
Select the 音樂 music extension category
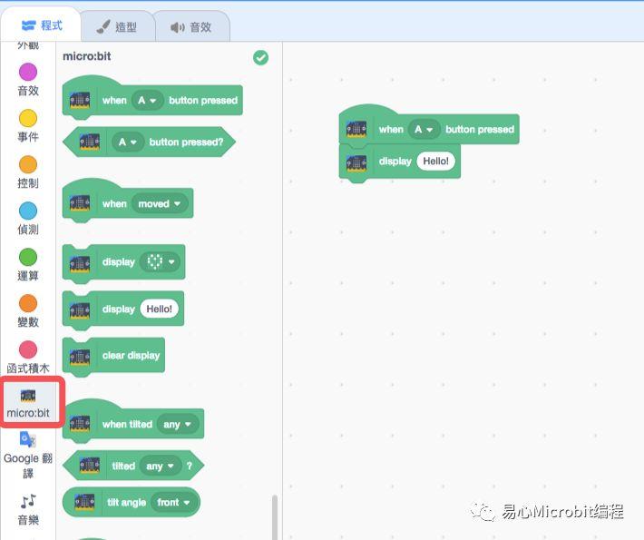coord(28,509)
